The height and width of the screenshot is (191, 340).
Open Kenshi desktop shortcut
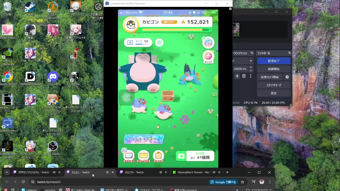click(75, 79)
